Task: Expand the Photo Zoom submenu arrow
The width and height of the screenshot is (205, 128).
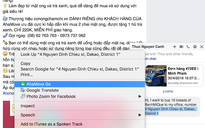Action: [140, 96]
